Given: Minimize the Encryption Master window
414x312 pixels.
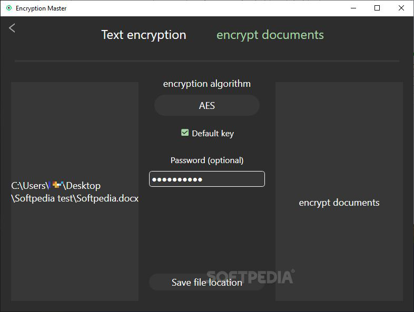Looking at the screenshot, I should (x=353, y=8).
